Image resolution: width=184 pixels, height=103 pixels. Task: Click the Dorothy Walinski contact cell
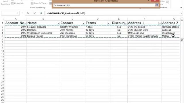point(72,27)
